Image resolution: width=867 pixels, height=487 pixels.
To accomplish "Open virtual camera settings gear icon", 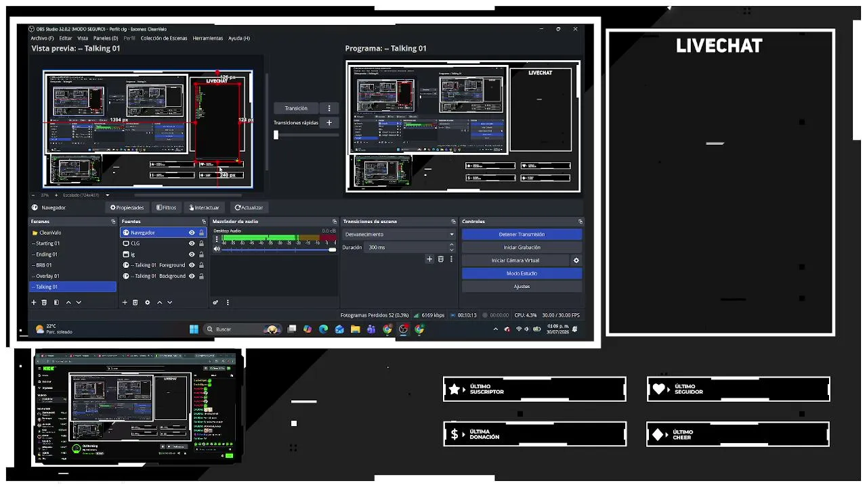I will coord(576,260).
